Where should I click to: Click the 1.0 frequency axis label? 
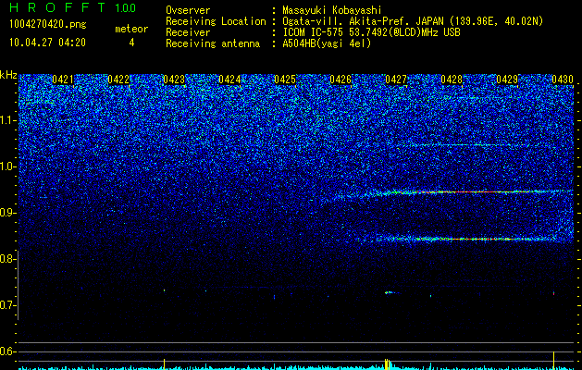click(7, 166)
